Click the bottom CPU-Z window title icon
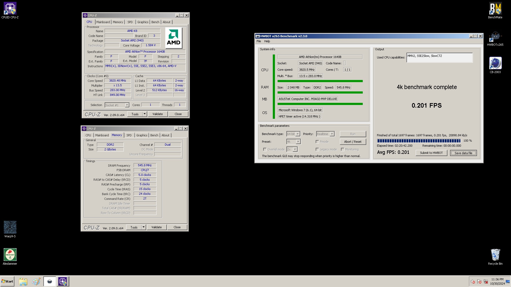511x287 pixels. coord(84,129)
